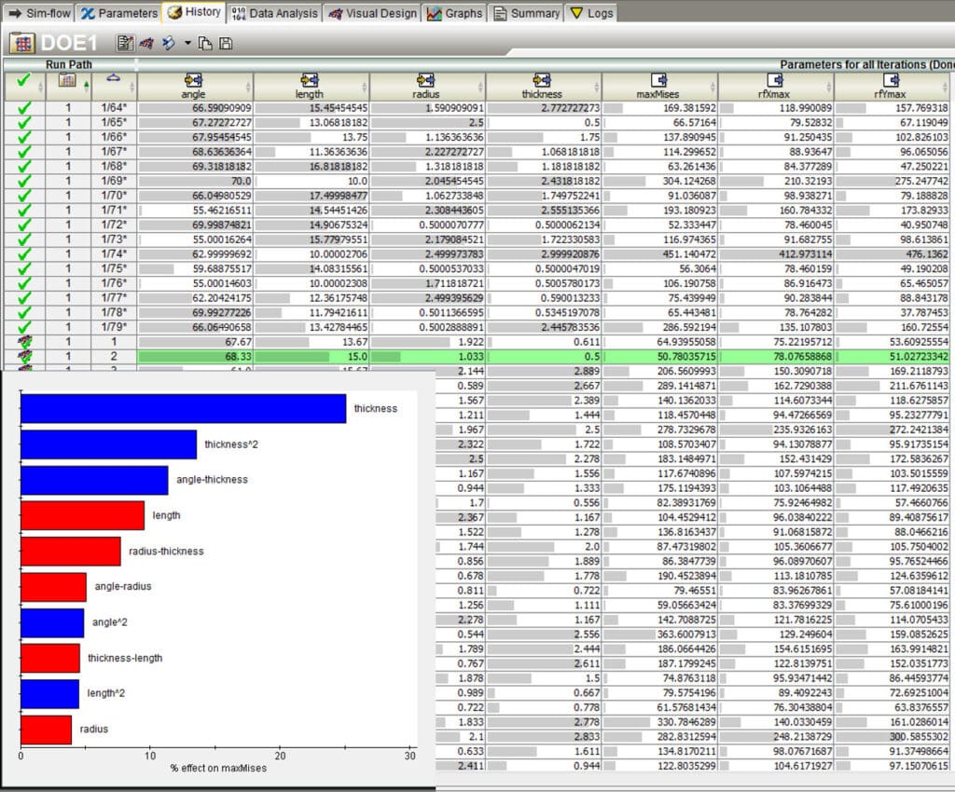The image size is (955, 792).
Task: Click the blue thickness^2 bar
Action: tap(108, 444)
